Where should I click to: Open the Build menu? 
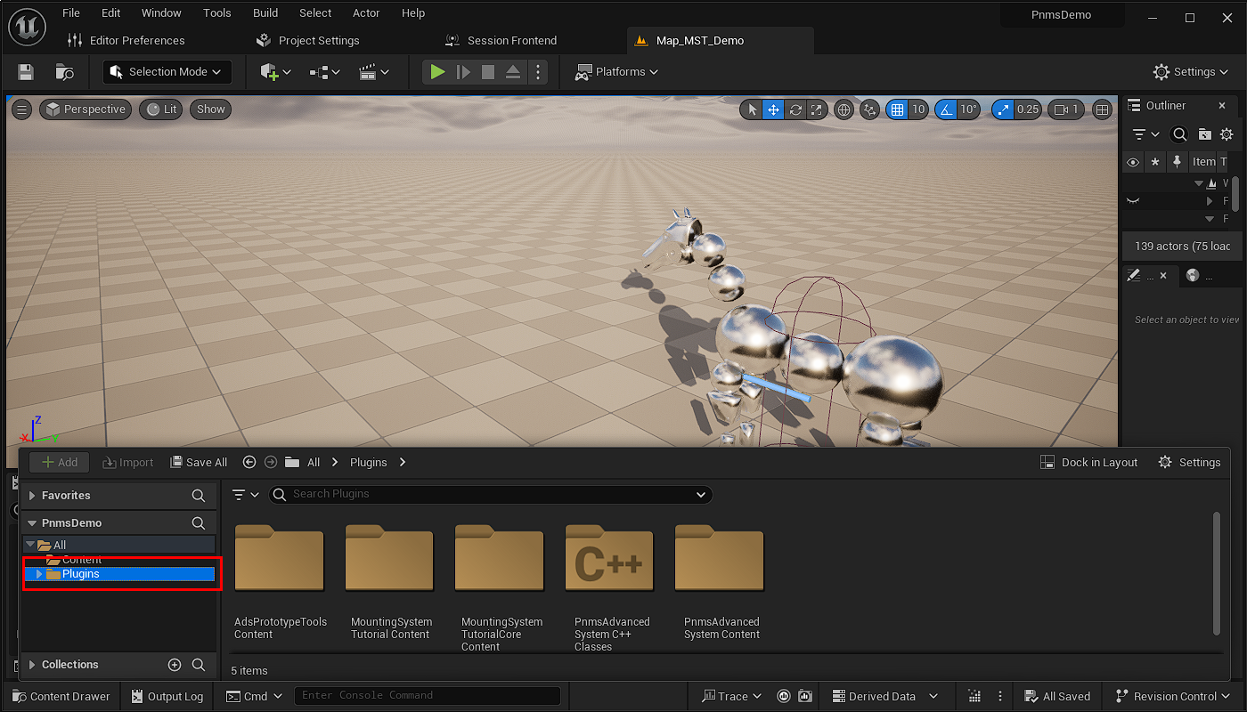[x=265, y=13]
